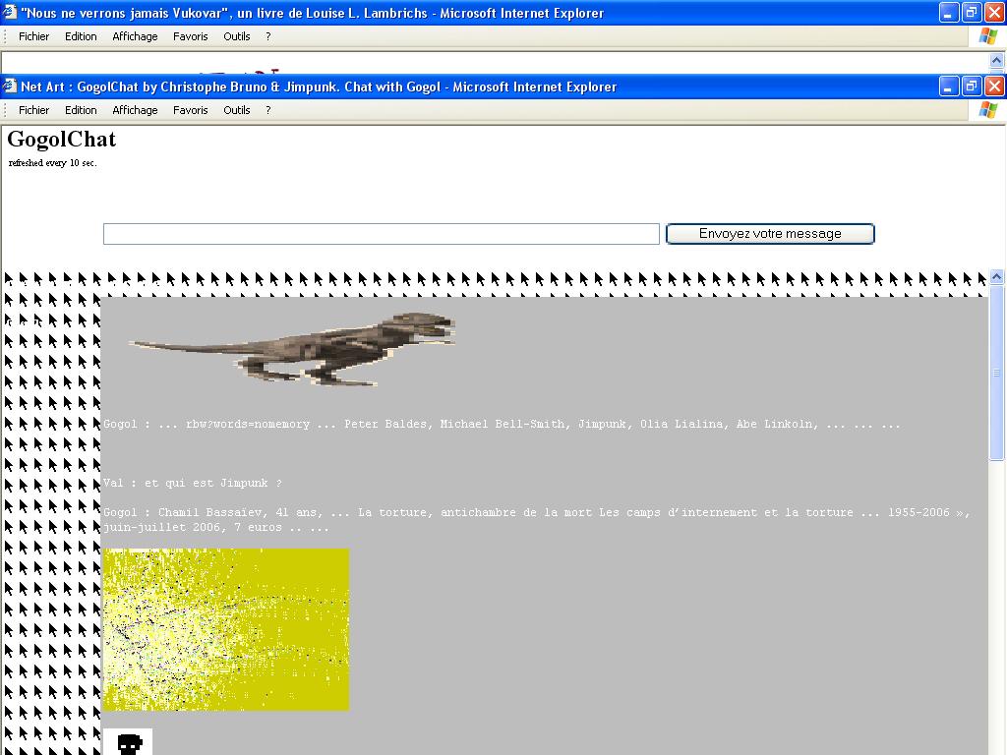Click the Envoyez votre message button

(x=770, y=234)
